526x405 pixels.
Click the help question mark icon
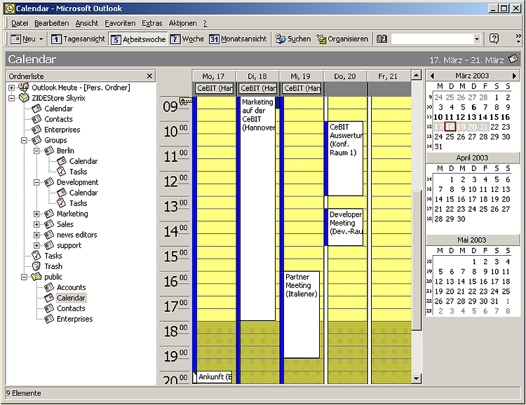click(x=494, y=39)
